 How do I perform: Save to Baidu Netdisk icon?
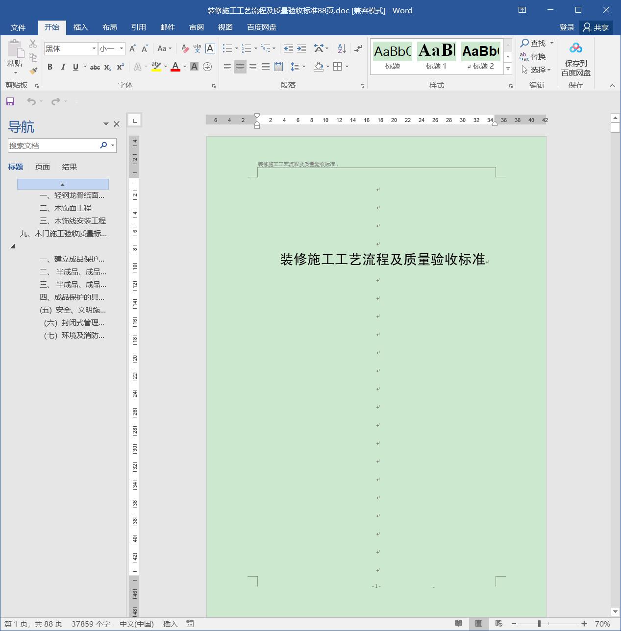(576, 49)
